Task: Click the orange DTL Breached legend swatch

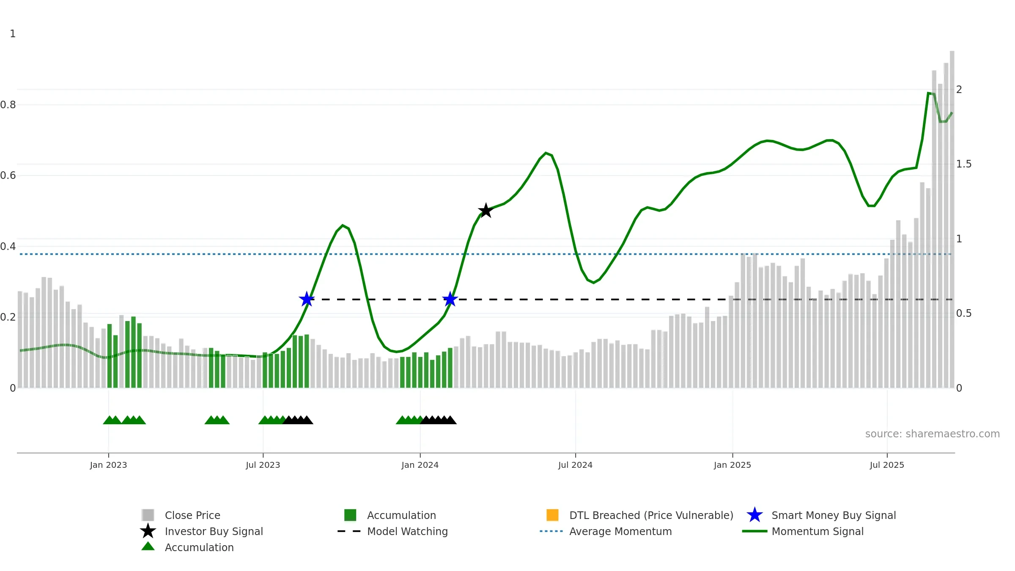Action: pyautogui.click(x=552, y=515)
